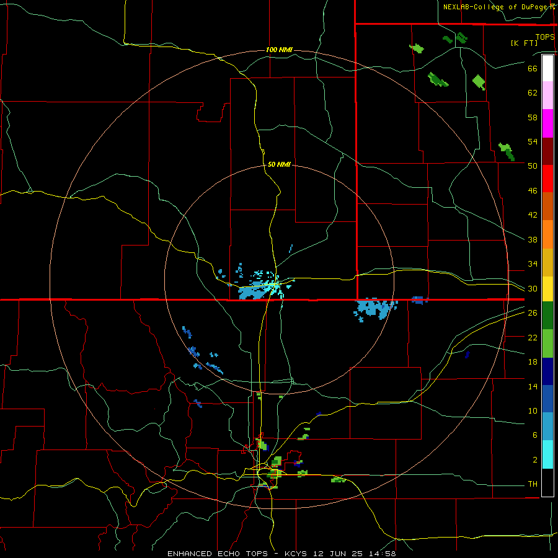Click the '54' legend scale value

533,141
